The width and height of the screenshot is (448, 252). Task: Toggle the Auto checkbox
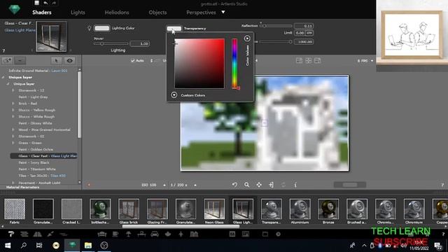[x=132, y=61]
